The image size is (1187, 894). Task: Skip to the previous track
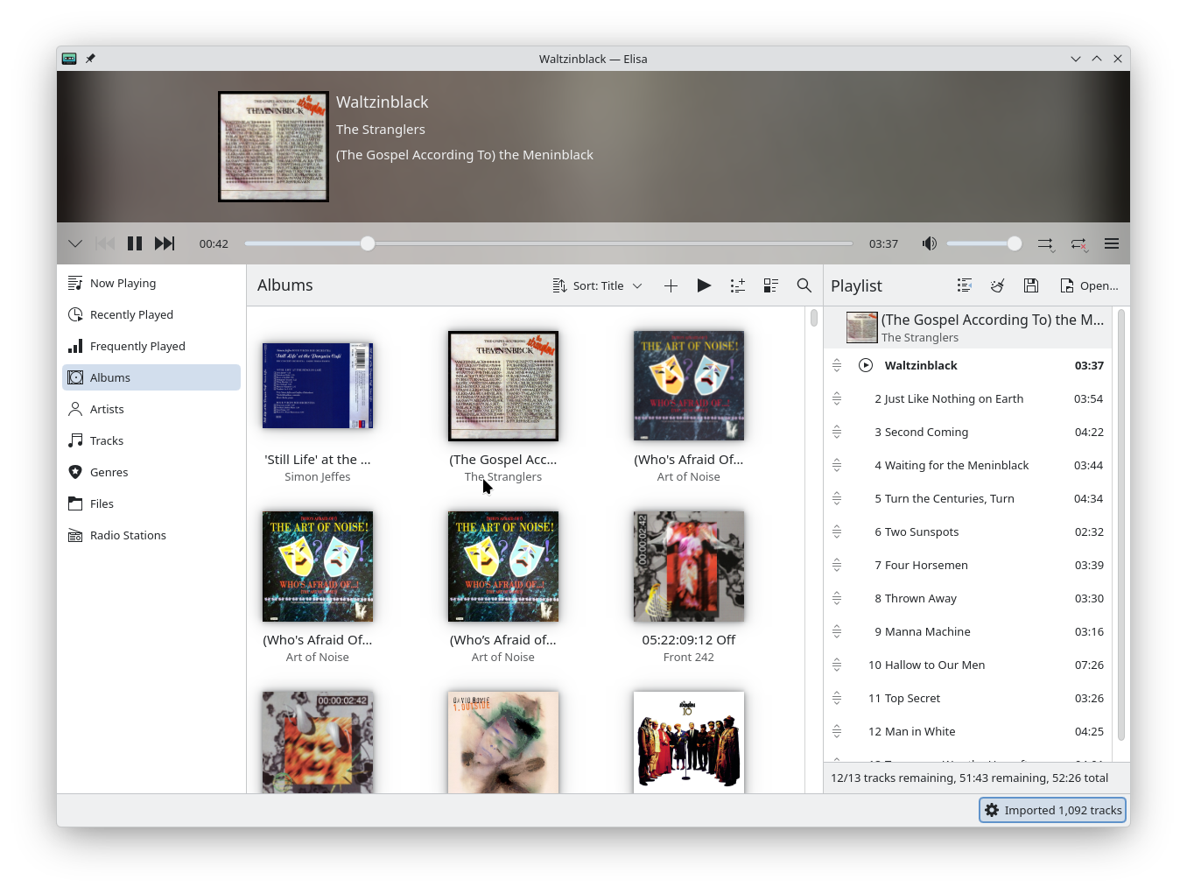pyautogui.click(x=105, y=243)
